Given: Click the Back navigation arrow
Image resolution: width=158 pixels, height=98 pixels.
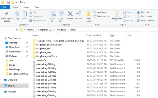Looking at the screenshot, I should coord(3,30).
